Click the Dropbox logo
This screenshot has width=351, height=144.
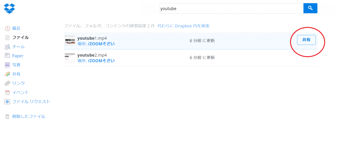point(9,9)
